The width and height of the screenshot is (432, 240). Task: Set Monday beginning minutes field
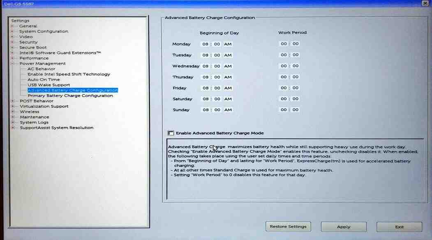pos(217,44)
